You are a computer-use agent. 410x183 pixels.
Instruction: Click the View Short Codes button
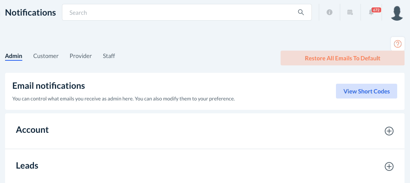click(366, 91)
